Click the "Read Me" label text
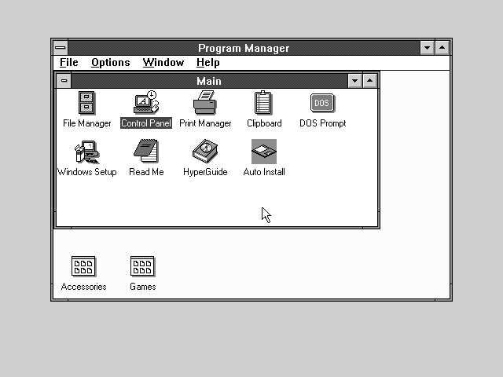This screenshot has width=503, height=377. click(x=146, y=172)
